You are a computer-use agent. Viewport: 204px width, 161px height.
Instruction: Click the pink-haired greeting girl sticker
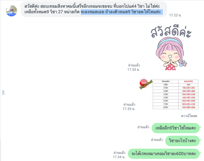pyautogui.click(x=171, y=54)
